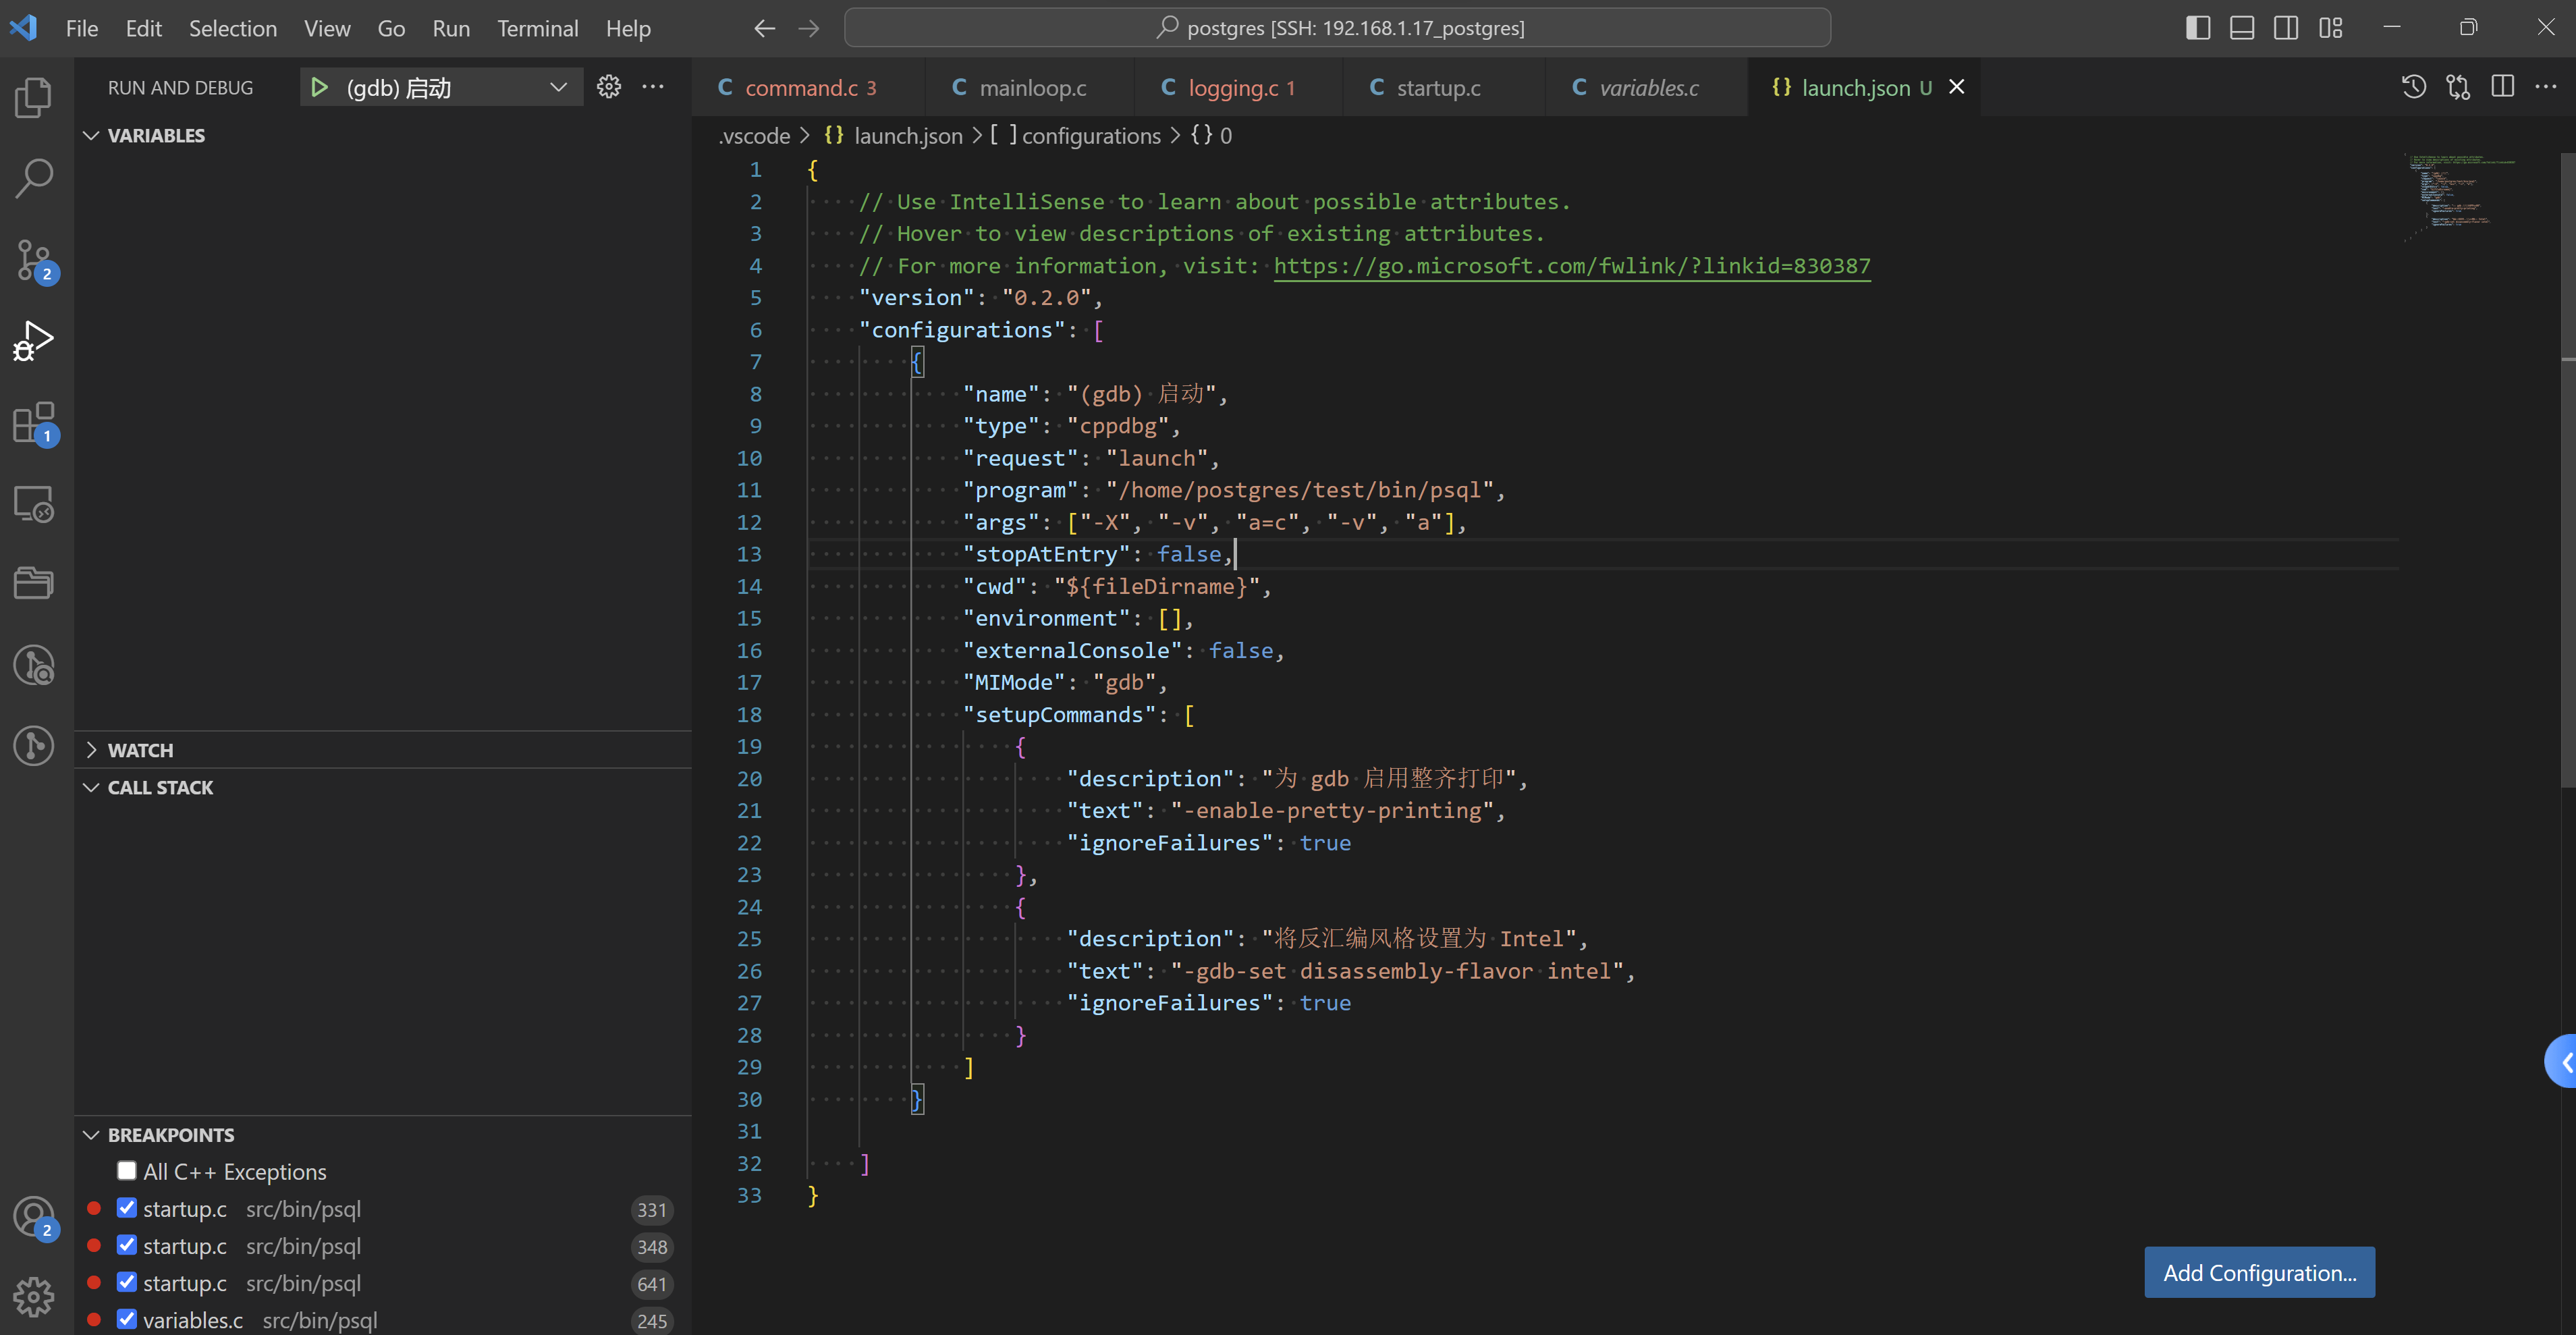Open the (gdb) debug configuration dropdown
The image size is (2576, 1335).
coord(558,88)
